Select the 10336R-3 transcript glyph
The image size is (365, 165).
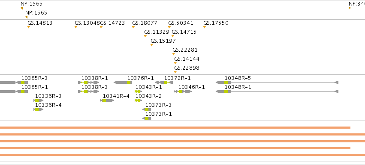(39, 100)
